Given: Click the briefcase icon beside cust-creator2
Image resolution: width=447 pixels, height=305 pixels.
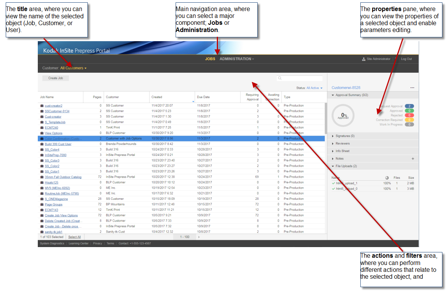Looking at the screenshot, I should [x=42, y=106].
